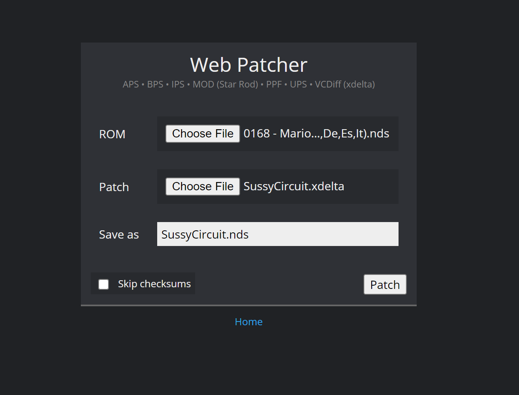This screenshot has height=395, width=519.
Task: Open the Home link
Action: 248,322
